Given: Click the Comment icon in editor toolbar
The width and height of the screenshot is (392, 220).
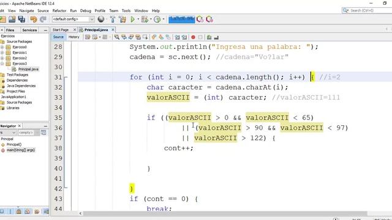Looking at the screenshot, I should pos(209,37).
